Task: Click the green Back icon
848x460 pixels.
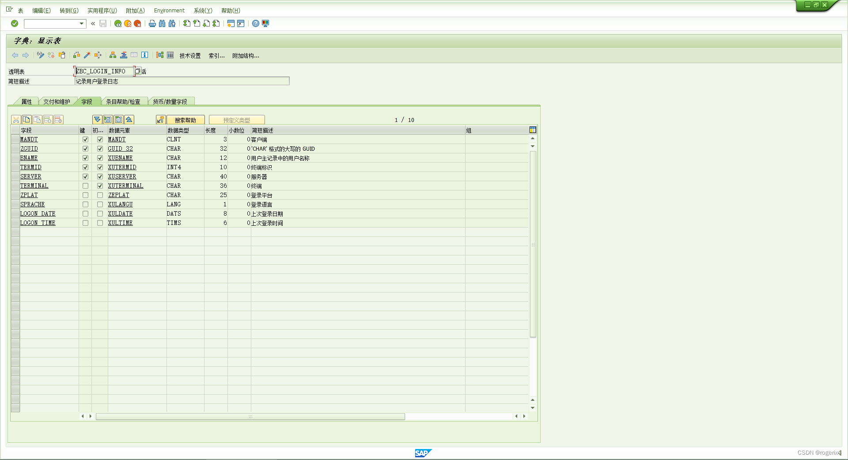Action: [118, 23]
